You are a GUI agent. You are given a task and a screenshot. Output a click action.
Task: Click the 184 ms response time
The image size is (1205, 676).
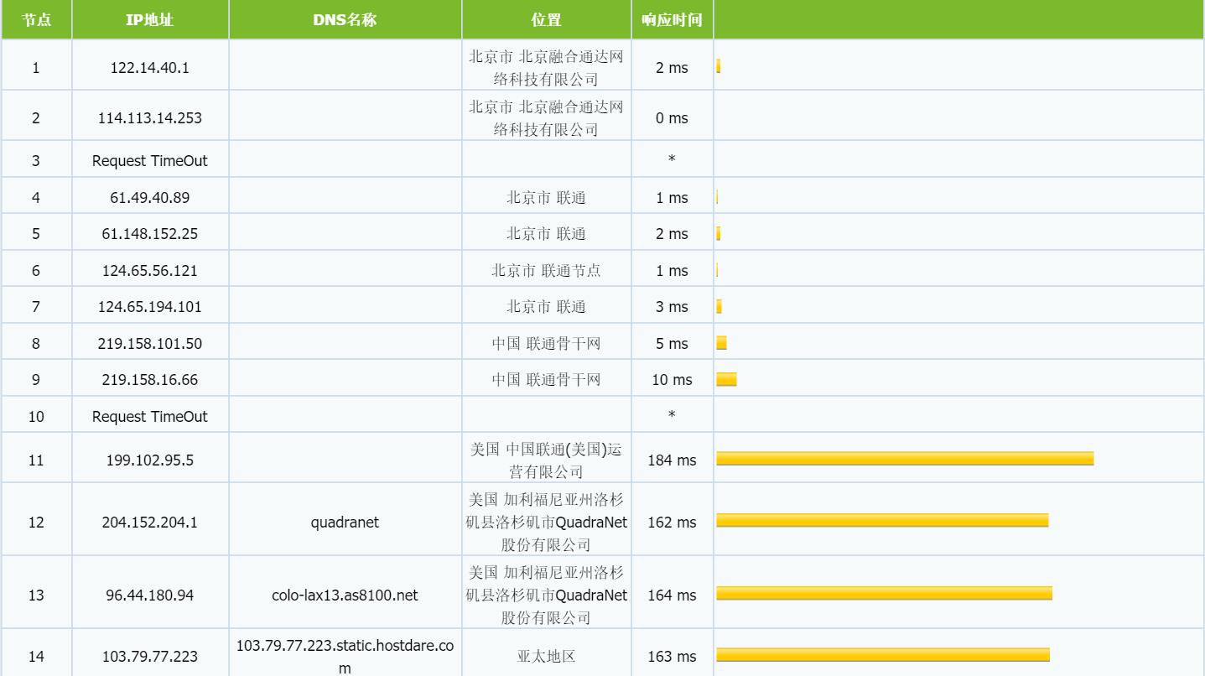tap(672, 460)
